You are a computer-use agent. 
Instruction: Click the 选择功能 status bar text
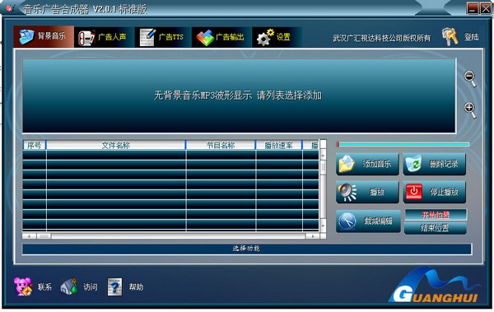tap(246, 249)
